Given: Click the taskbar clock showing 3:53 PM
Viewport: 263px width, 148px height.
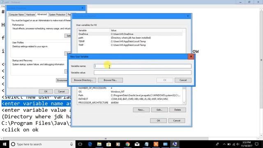Looking at the screenshot, I should (x=247, y=144).
